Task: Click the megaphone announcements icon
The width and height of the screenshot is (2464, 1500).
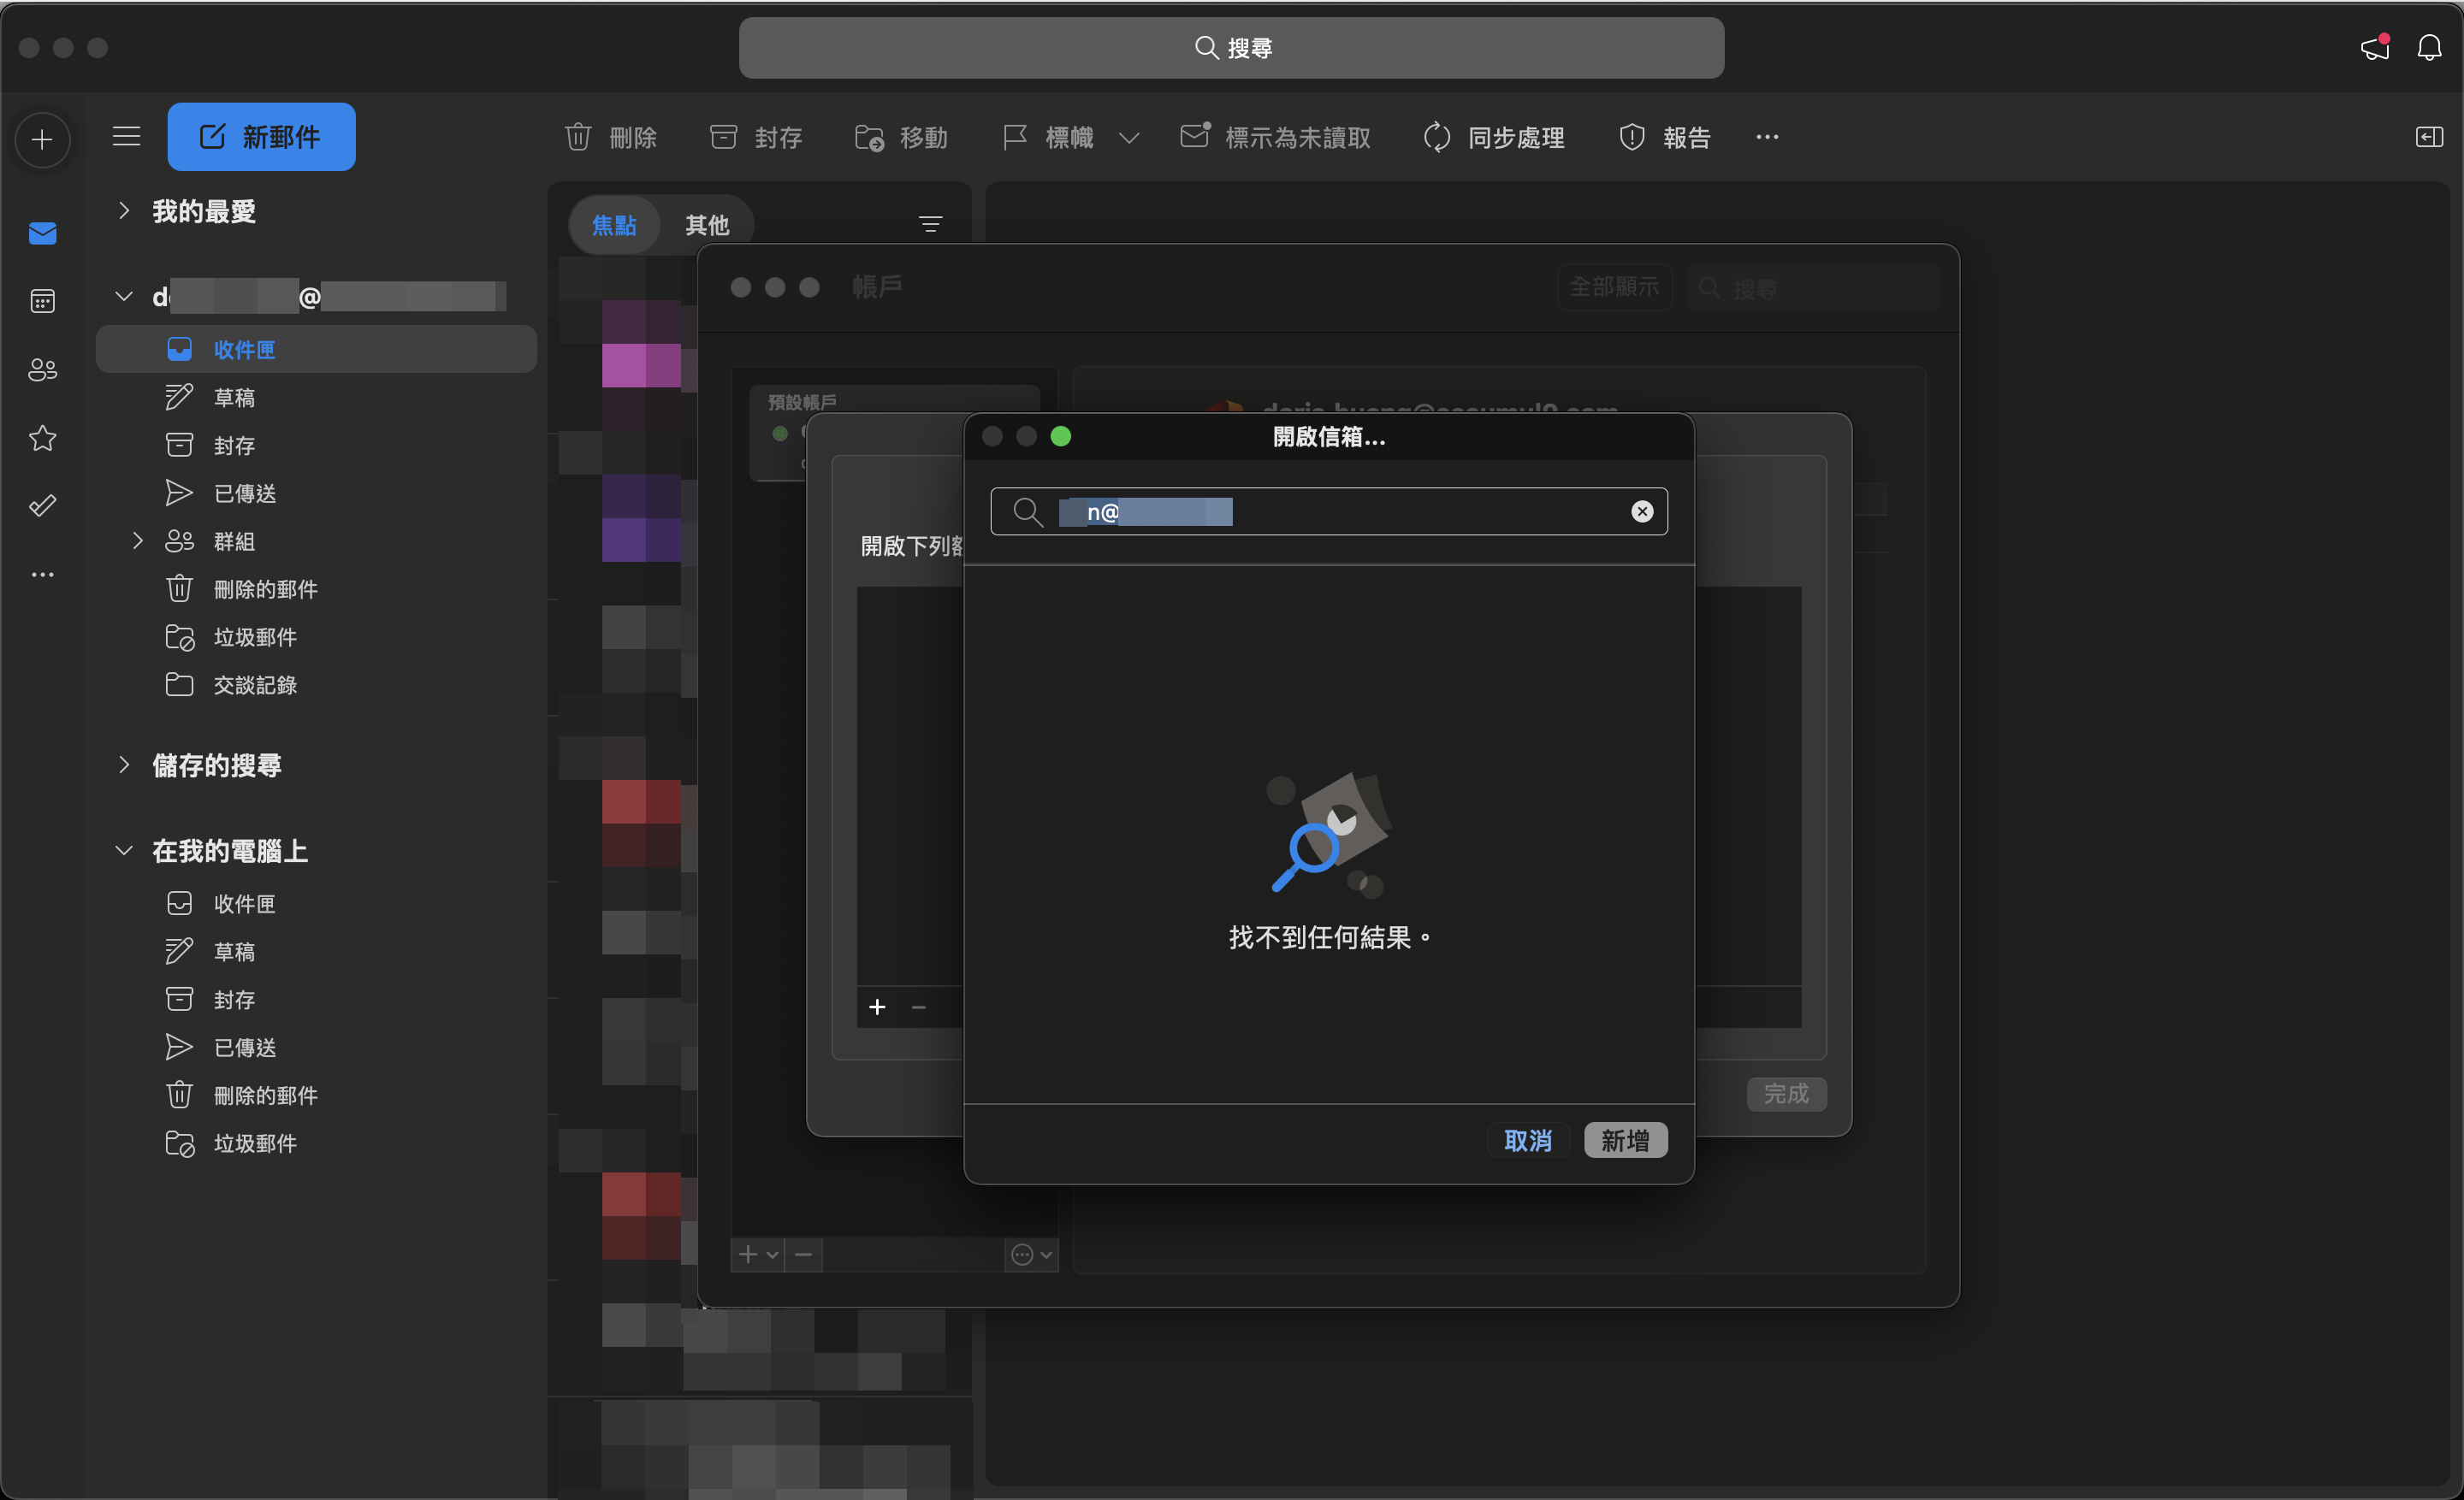Action: 2375,47
